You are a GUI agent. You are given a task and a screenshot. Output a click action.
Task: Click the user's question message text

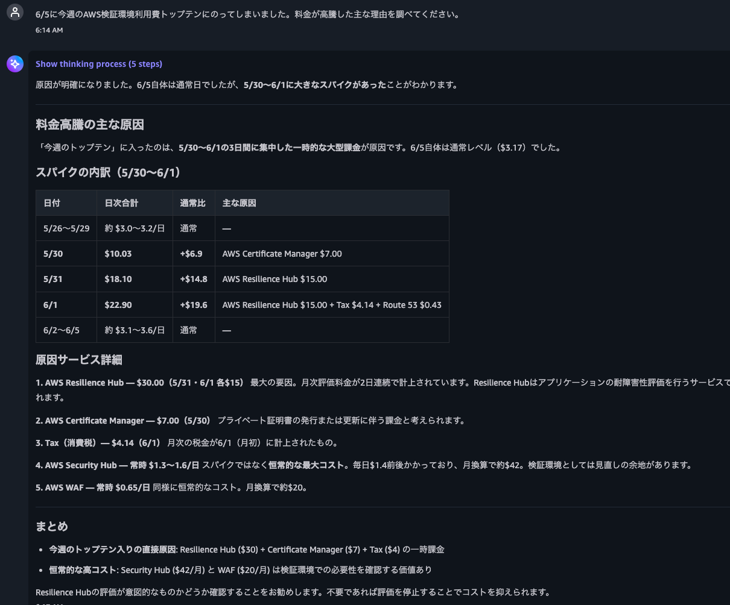[247, 14]
